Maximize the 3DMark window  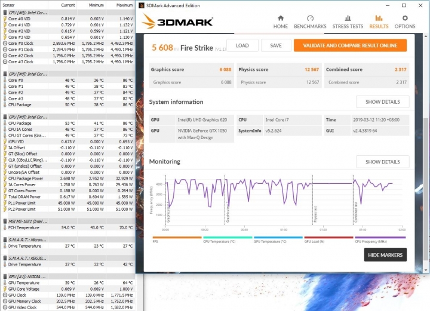(x=404, y=5)
